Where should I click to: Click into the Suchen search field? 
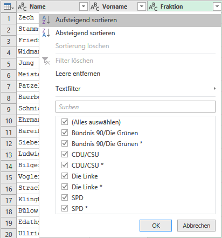coord(135,107)
